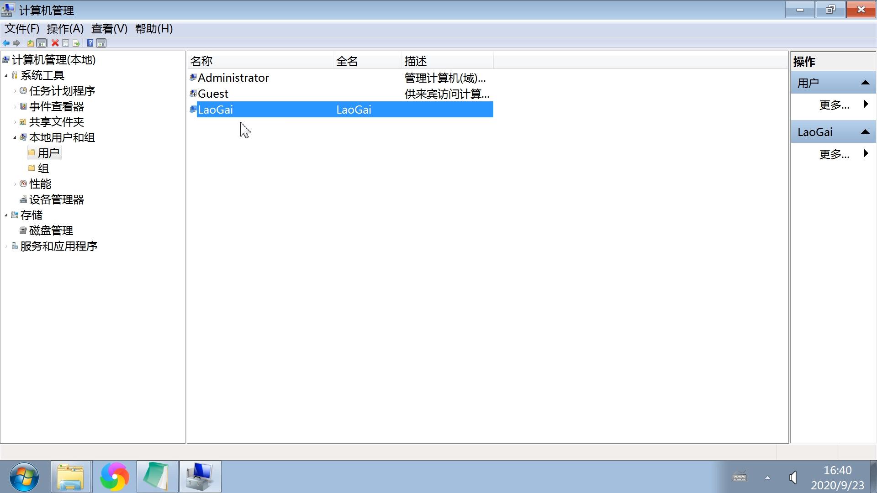Select 设备管理器 in the tree
Image resolution: width=877 pixels, height=493 pixels.
56,199
